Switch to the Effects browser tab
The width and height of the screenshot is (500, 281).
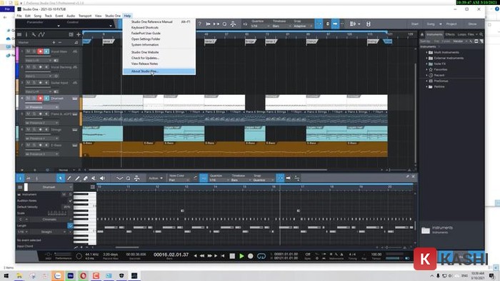pos(450,34)
